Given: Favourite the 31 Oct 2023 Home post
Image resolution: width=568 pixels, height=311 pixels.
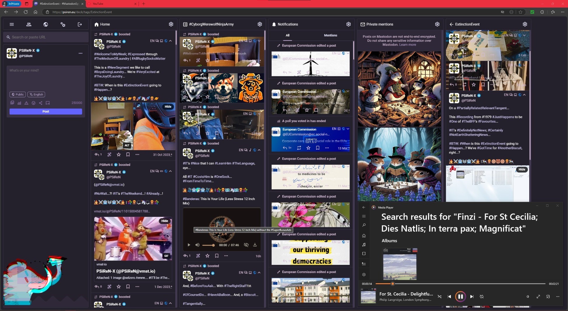Looking at the screenshot, I should point(118,154).
